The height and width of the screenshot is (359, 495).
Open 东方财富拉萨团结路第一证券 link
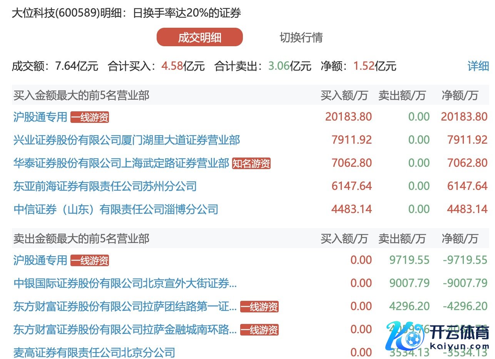point(125,307)
